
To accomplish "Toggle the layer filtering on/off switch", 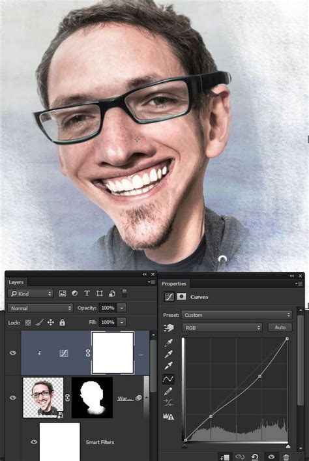I will tap(125, 293).
